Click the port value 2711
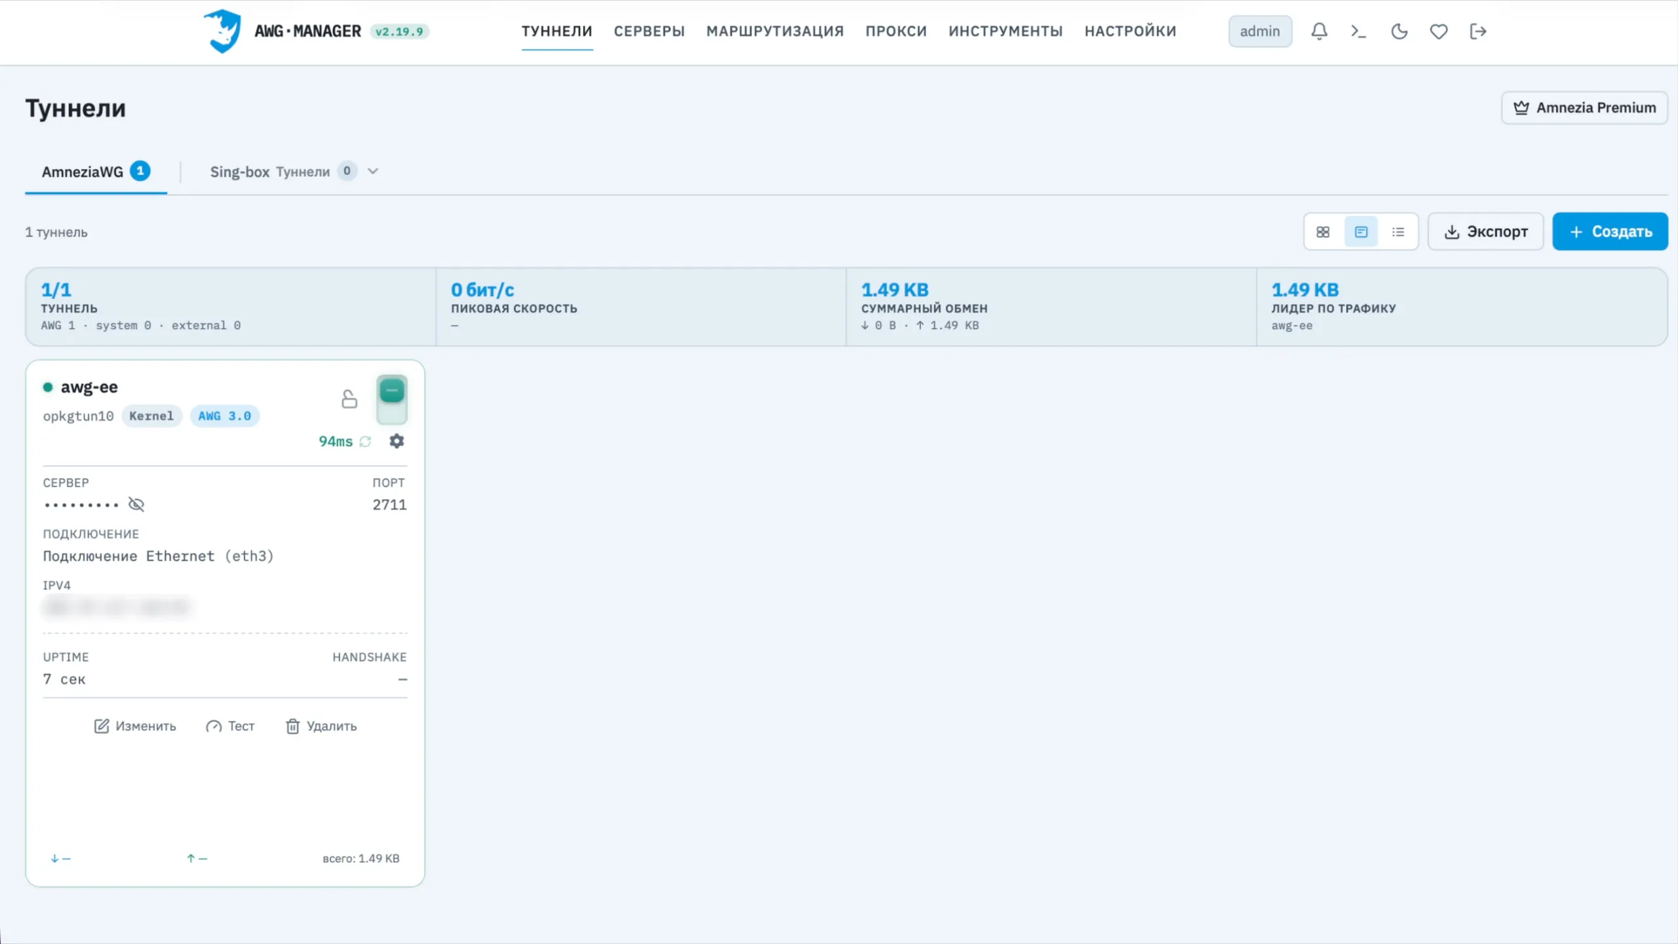1678x944 pixels. (x=389, y=505)
